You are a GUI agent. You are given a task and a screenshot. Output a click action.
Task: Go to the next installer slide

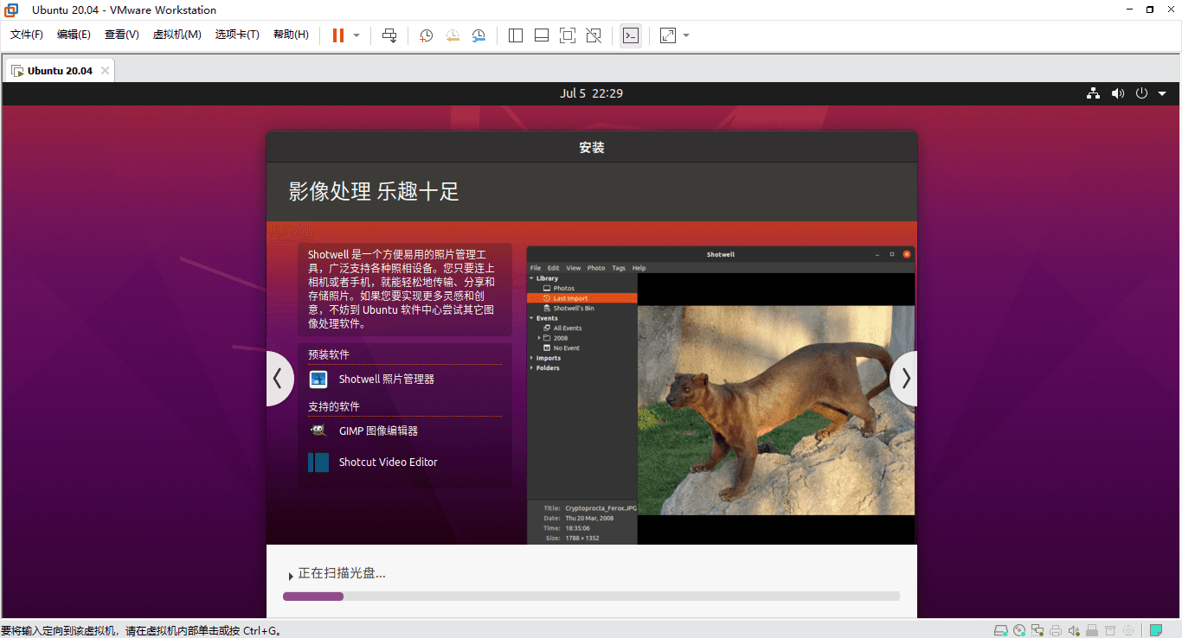pyautogui.click(x=905, y=379)
